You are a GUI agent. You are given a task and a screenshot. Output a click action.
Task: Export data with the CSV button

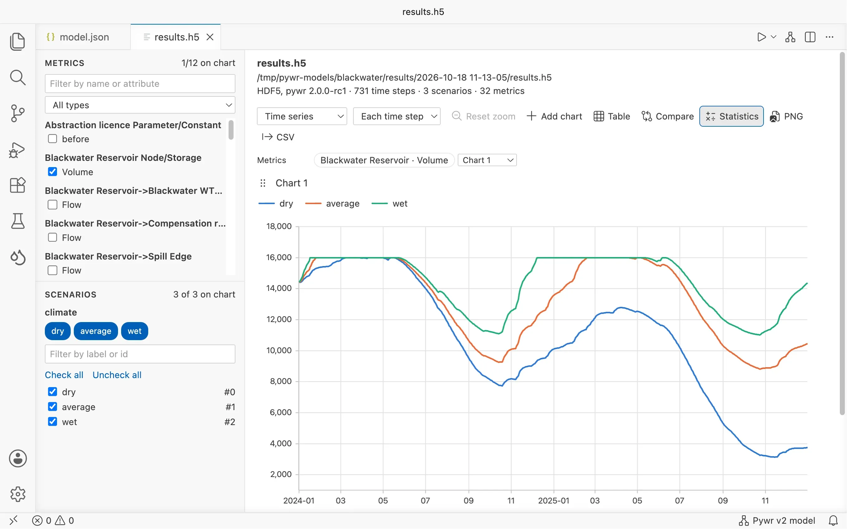[278, 137]
